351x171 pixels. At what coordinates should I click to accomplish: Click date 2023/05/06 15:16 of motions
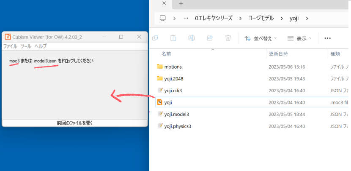point(287,67)
